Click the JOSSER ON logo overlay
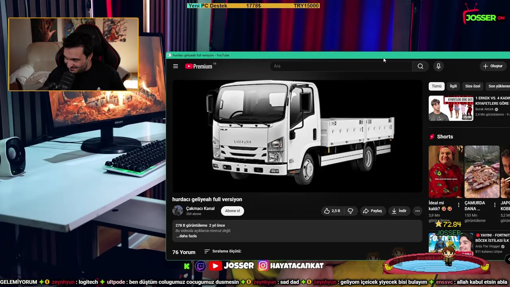Image resolution: width=510 pixels, height=287 pixels. (484, 15)
